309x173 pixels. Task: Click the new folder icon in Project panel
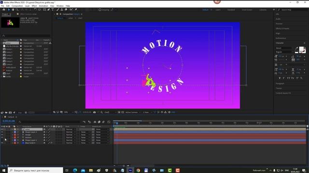tap(6, 112)
